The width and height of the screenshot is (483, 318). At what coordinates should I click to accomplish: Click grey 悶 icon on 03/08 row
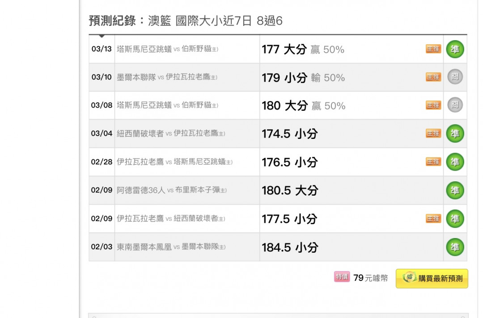point(455,105)
